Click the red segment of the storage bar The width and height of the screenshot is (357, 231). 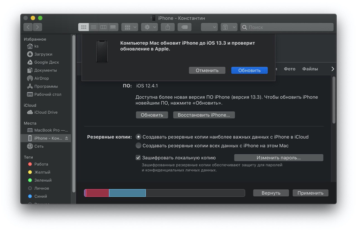[x=98, y=193]
